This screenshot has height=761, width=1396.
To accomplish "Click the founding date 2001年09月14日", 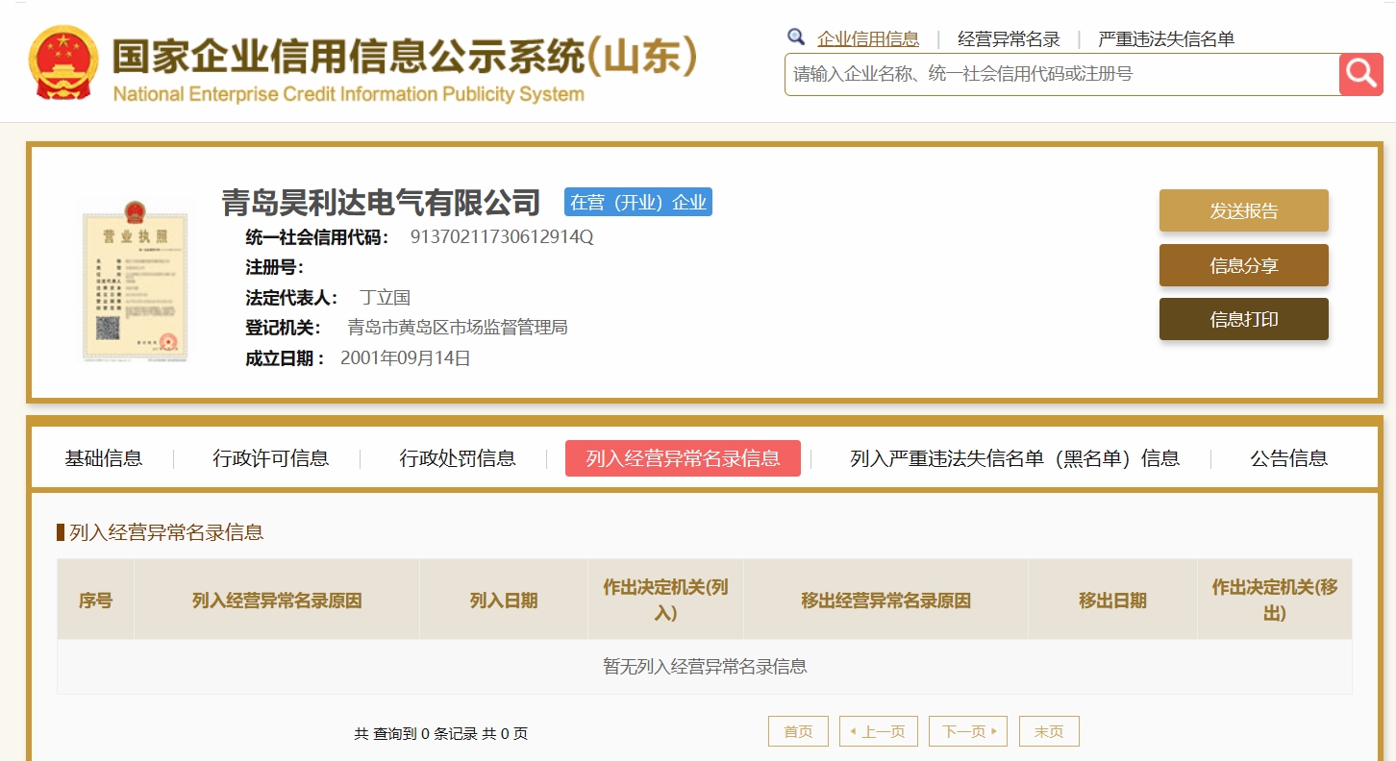I will (406, 358).
